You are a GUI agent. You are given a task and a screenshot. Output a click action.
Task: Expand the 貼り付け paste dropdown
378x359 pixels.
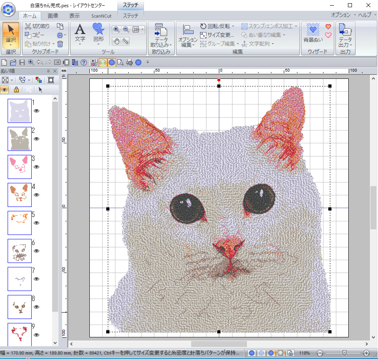(x=54, y=44)
